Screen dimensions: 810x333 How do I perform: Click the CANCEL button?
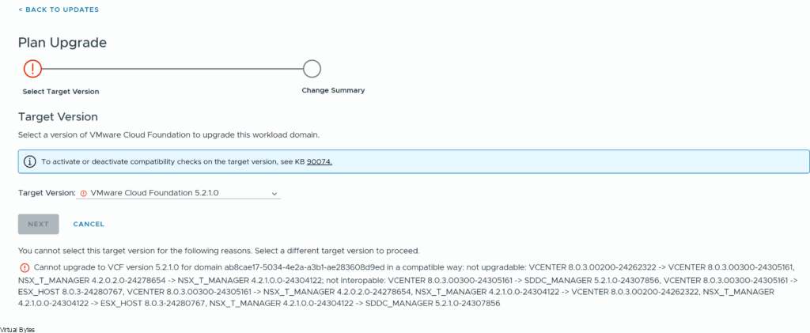click(x=89, y=224)
